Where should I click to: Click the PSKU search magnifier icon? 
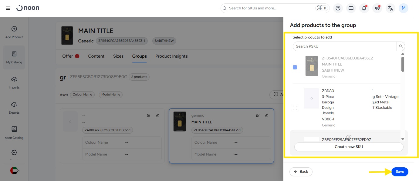(x=401, y=46)
